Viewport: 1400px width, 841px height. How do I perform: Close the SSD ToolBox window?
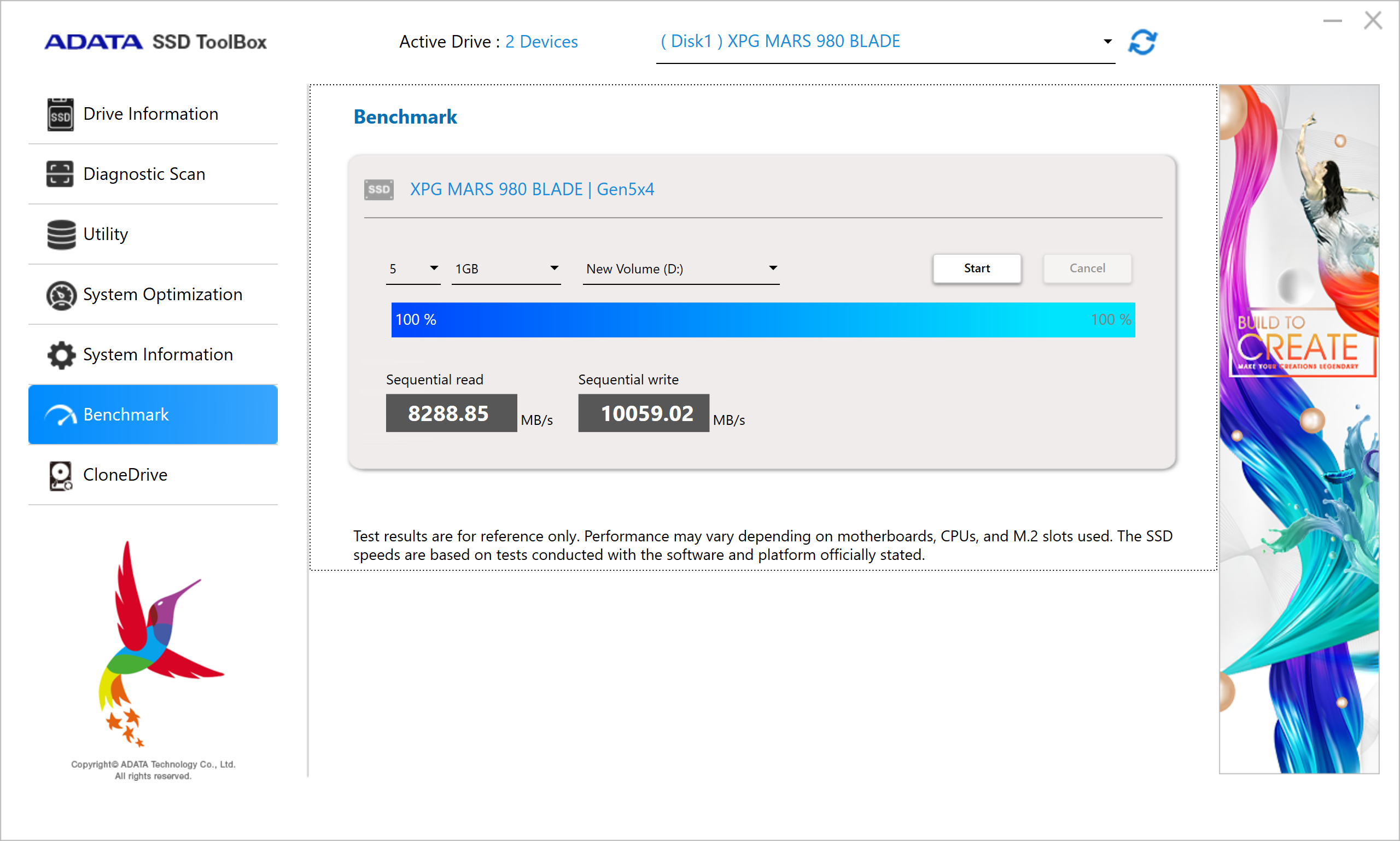(x=1373, y=21)
